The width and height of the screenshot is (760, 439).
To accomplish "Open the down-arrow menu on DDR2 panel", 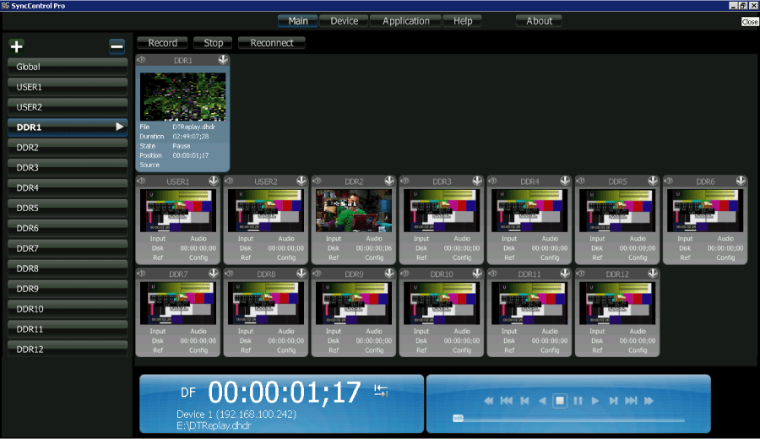I will tap(389, 181).
